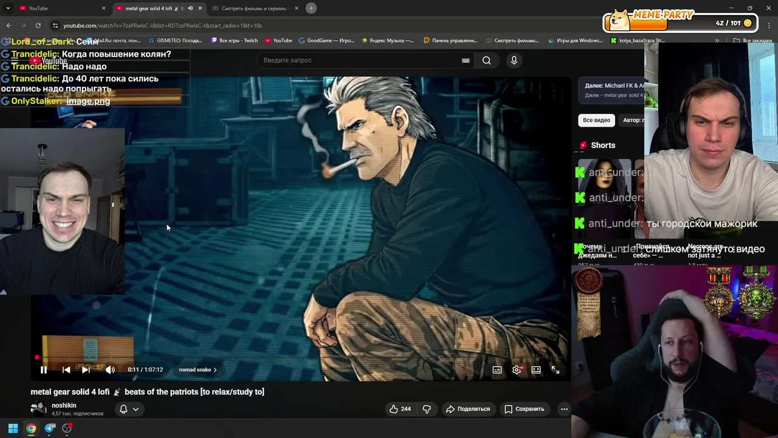Open the OBS icon in taskbar
The height and width of the screenshot is (438, 778).
coord(67,428)
